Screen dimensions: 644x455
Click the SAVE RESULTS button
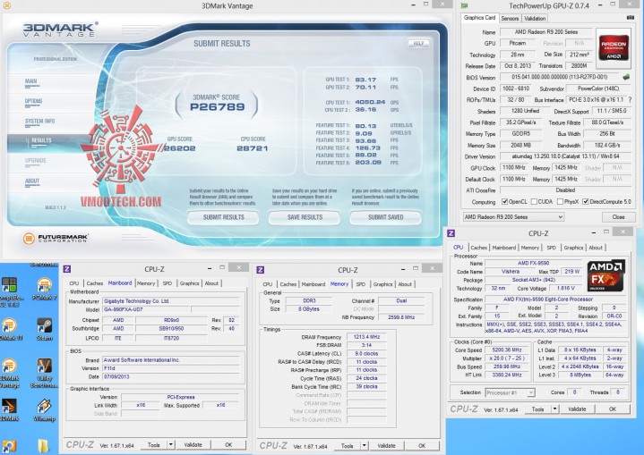click(x=305, y=217)
